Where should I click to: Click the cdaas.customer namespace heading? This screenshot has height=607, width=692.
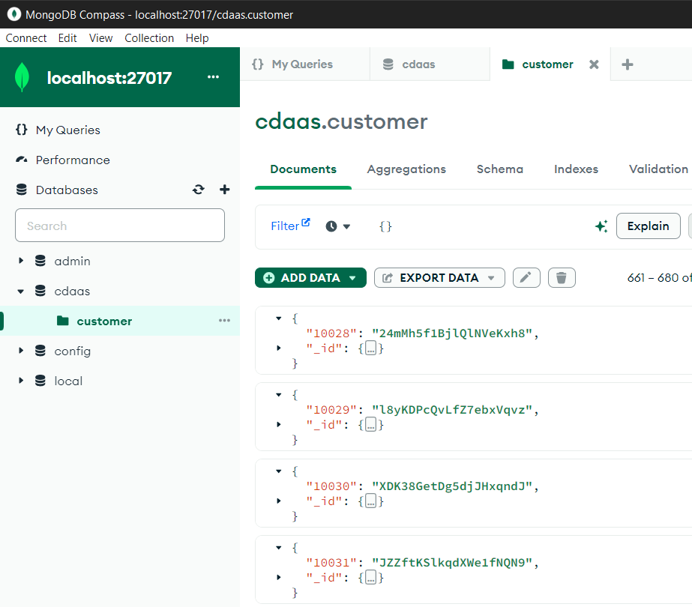[341, 121]
